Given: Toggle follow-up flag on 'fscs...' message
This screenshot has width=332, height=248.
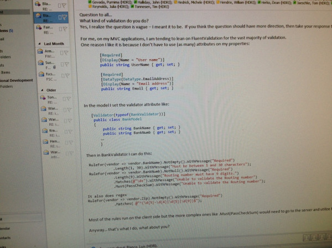Looking at the screenshot, I should click(68, 75).
